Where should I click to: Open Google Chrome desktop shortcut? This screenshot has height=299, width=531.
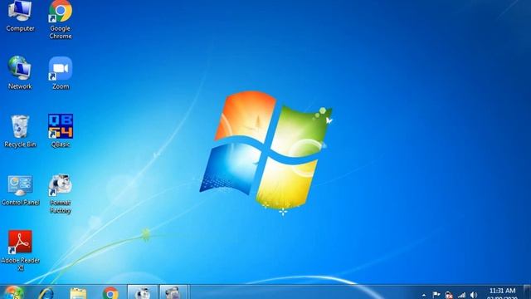pyautogui.click(x=61, y=18)
